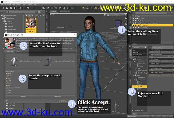This screenshot has width=174, height=118.
Task: Open the Perspective View dropdown
Action: (x=115, y=15)
